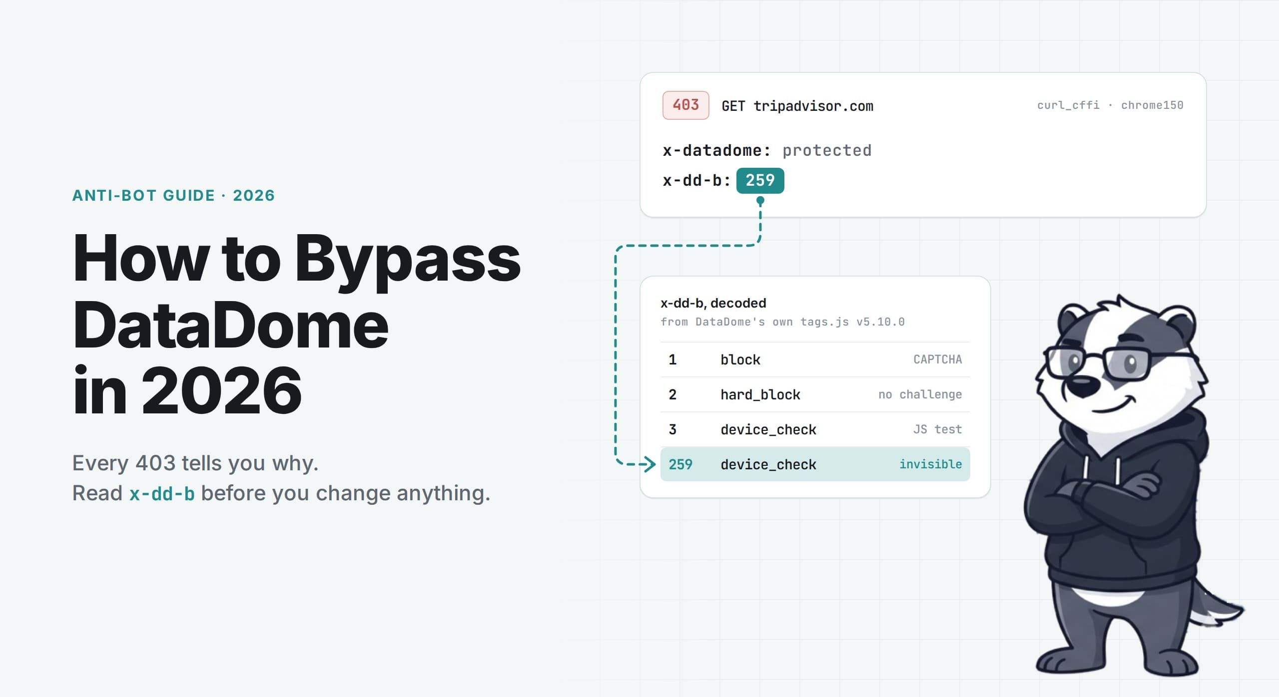This screenshot has height=697, width=1279.
Task: Click "from DataDome's own tags.js v5.10.0" subtitle
Action: coord(782,322)
